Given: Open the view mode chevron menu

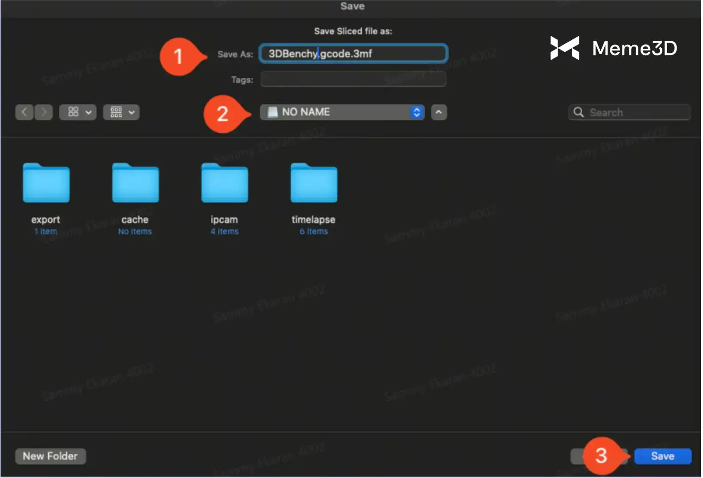Looking at the screenshot, I should 89,112.
